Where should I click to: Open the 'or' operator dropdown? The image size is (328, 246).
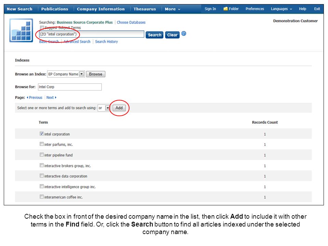(104, 108)
